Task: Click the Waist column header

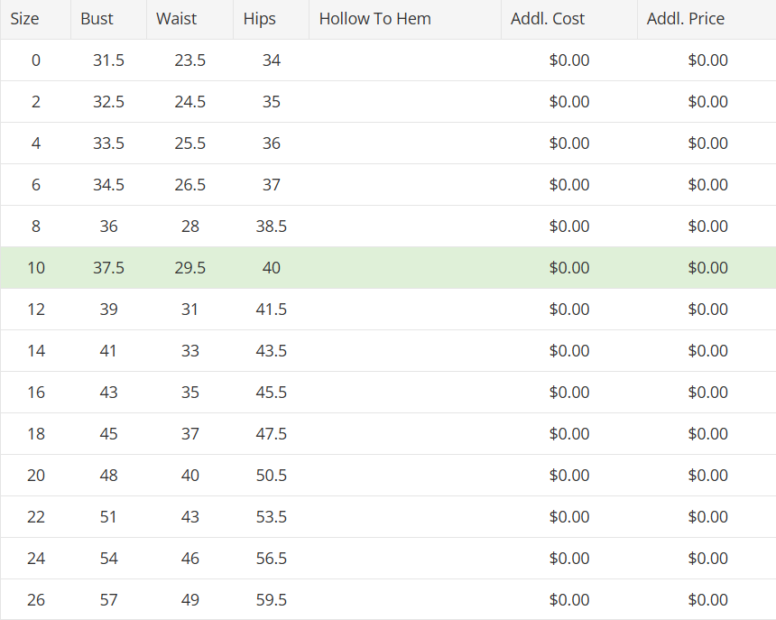Action: 190,19
